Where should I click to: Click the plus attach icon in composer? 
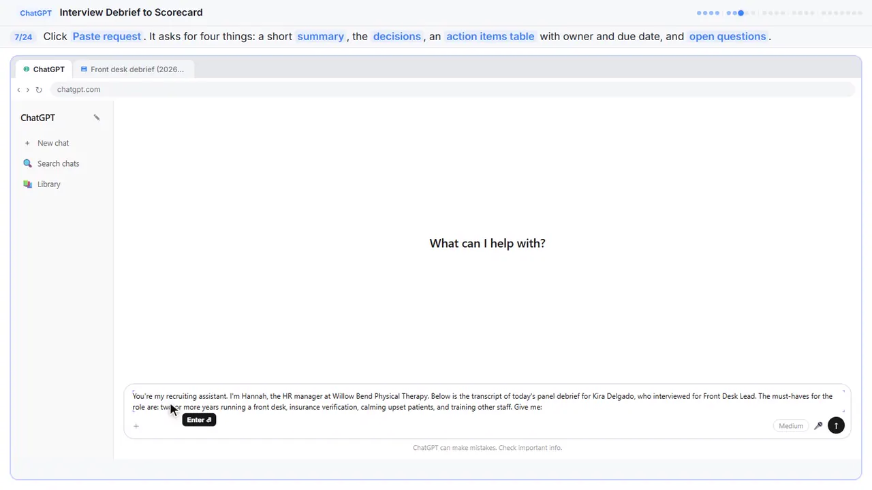[136, 426]
